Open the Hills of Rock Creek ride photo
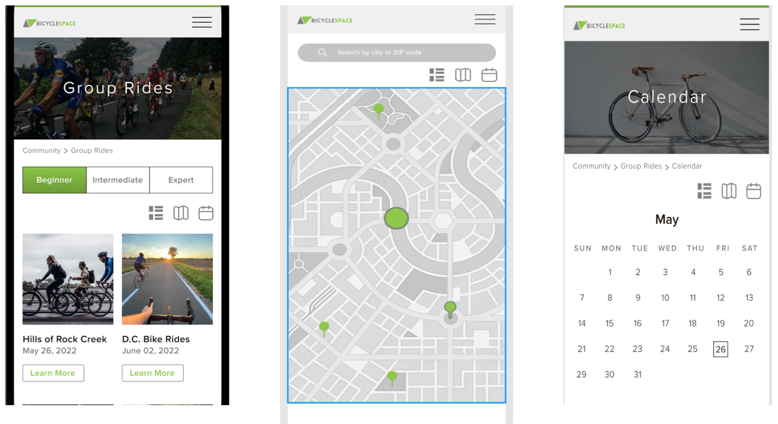This screenshot has width=778, height=424. (x=68, y=279)
